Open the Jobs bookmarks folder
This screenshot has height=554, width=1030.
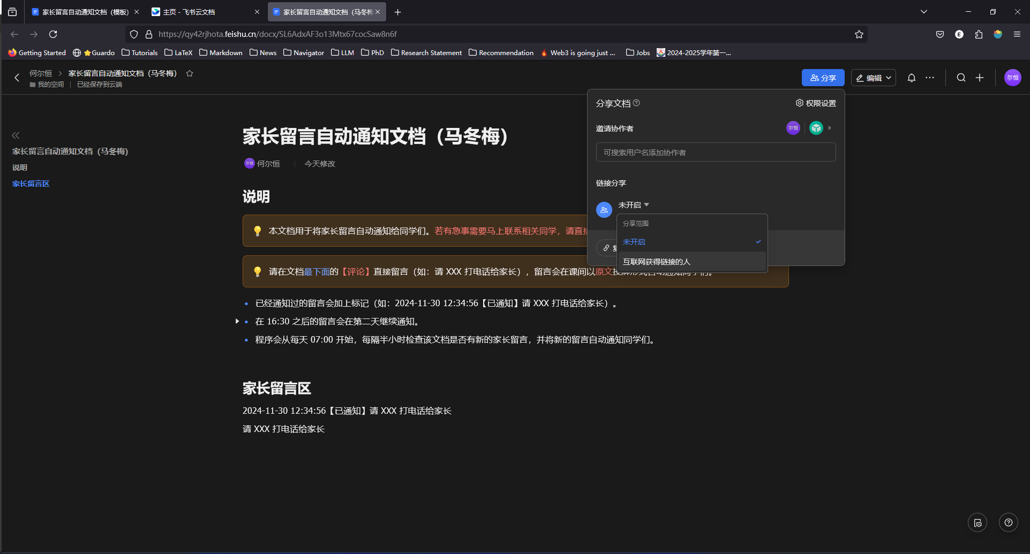[x=638, y=52]
